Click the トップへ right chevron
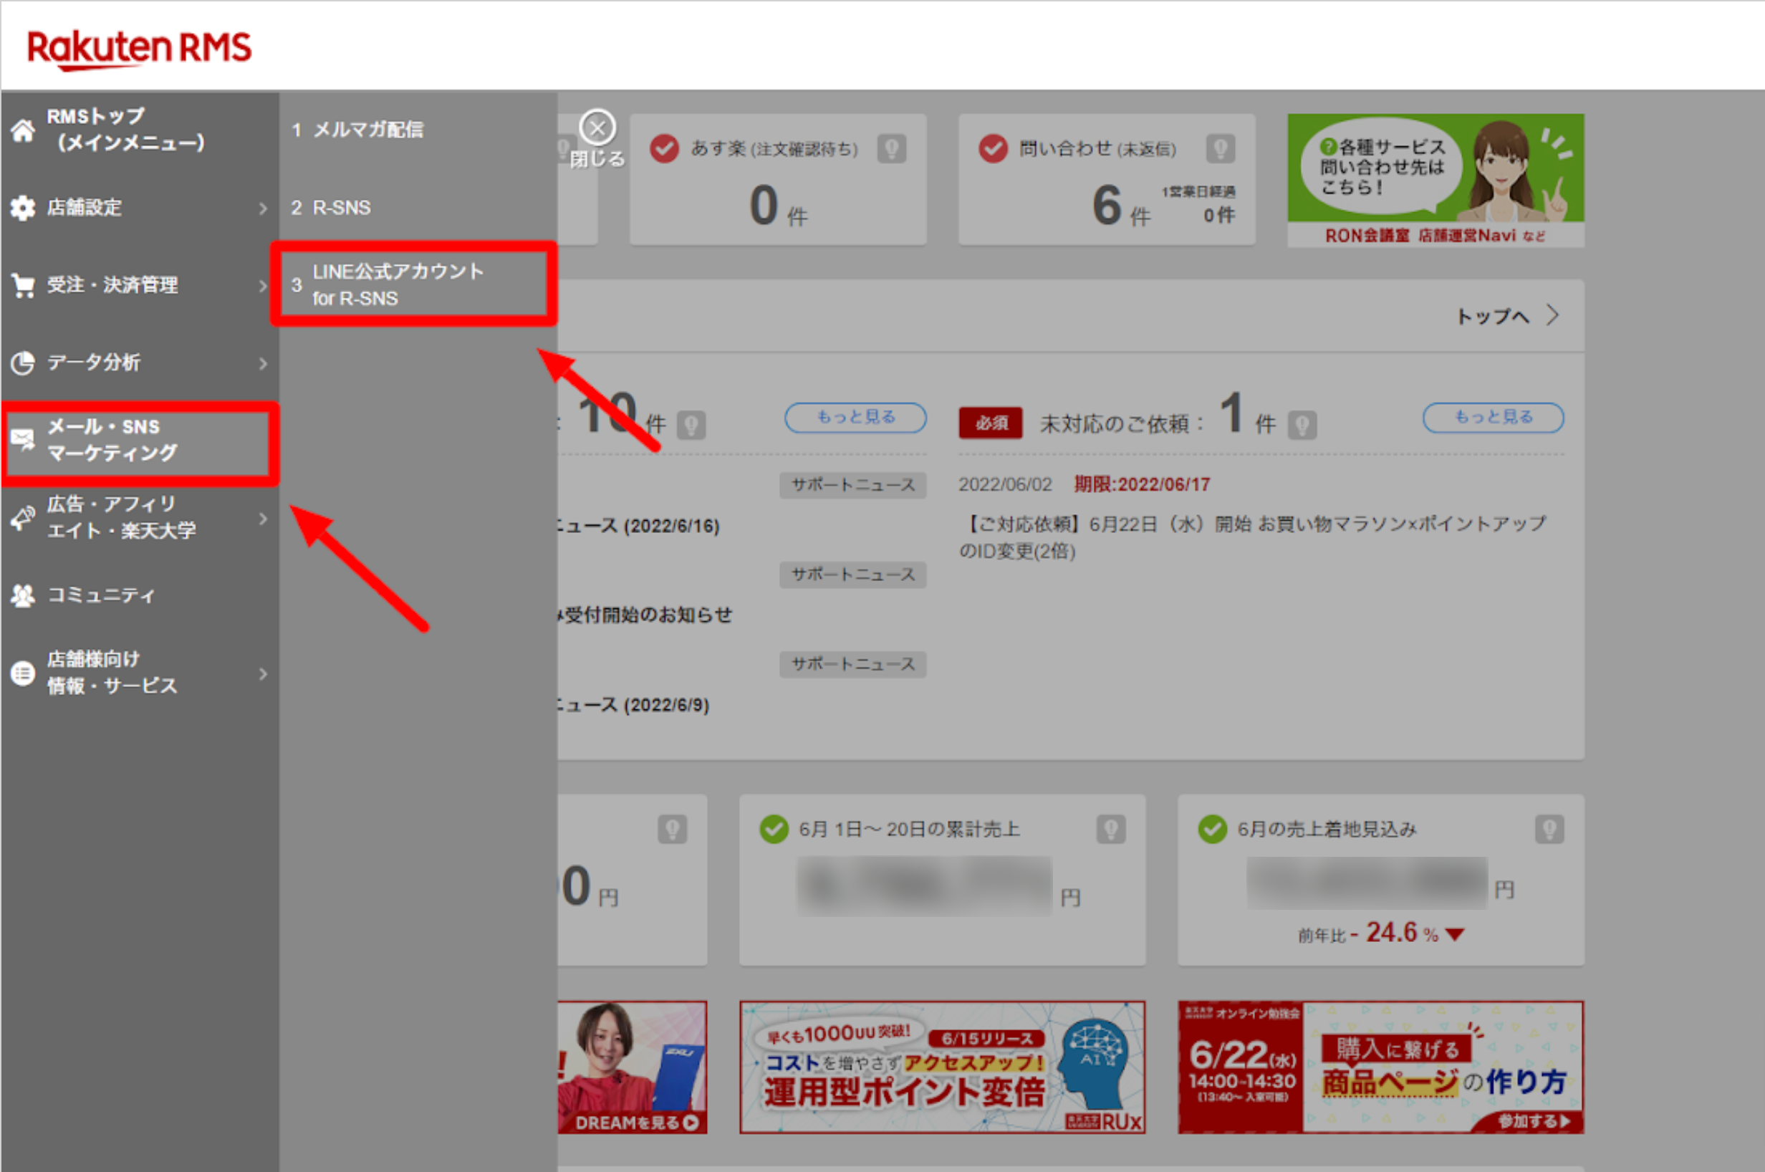The image size is (1765, 1172). tap(1553, 315)
